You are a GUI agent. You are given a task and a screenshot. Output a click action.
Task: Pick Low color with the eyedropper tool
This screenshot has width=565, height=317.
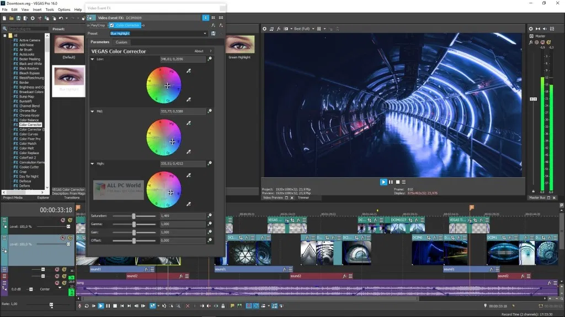pyautogui.click(x=189, y=71)
